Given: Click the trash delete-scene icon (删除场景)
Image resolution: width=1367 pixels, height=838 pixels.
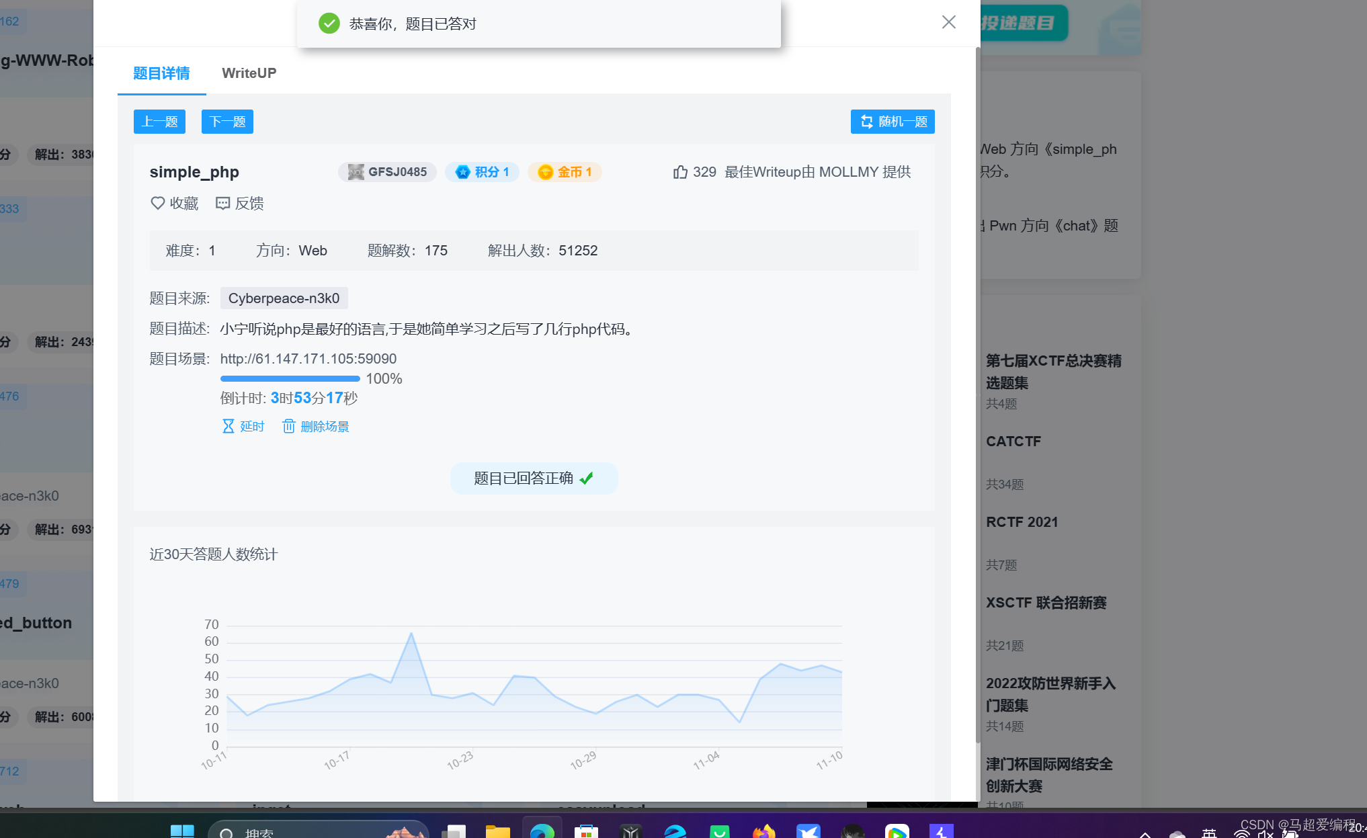Looking at the screenshot, I should [289, 426].
